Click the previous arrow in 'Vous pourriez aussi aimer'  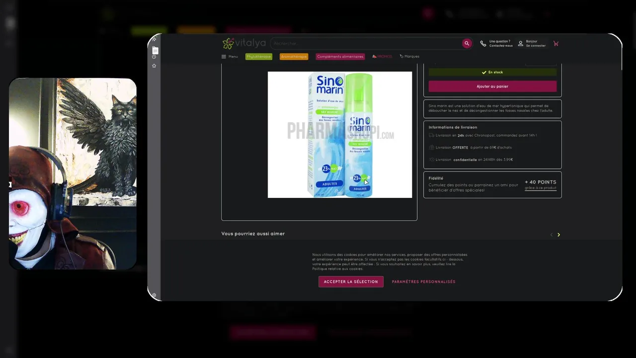point(551,235)
